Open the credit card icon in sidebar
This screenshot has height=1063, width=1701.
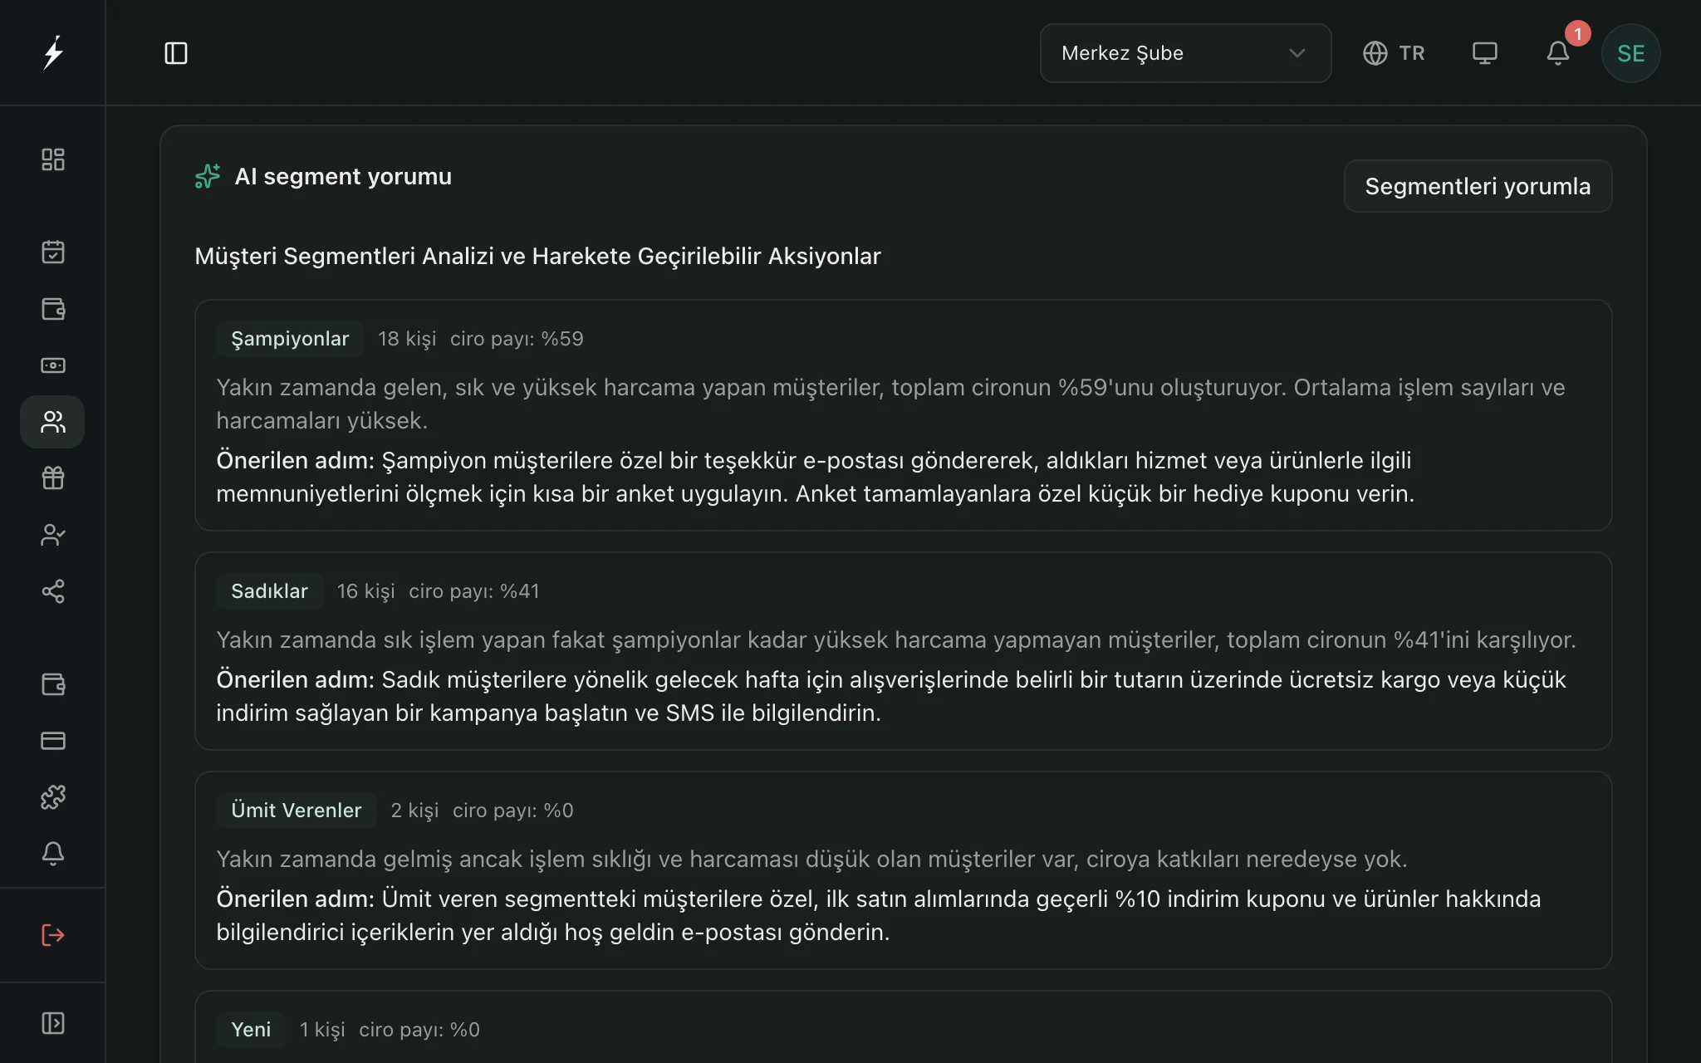tap(53, 741)
